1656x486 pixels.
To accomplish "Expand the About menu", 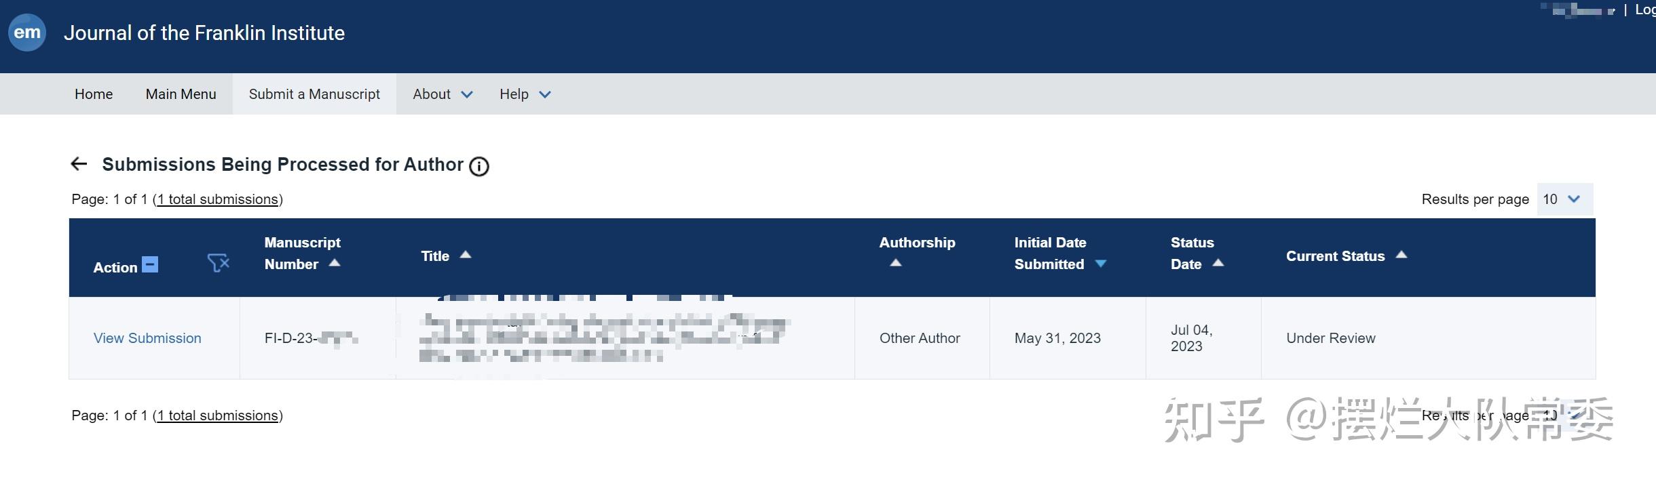I will pos(443,94).
